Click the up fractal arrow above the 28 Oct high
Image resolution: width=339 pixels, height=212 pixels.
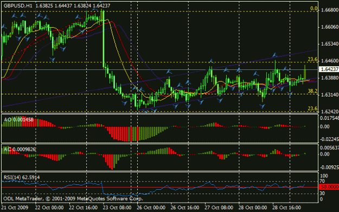[275, 55]
